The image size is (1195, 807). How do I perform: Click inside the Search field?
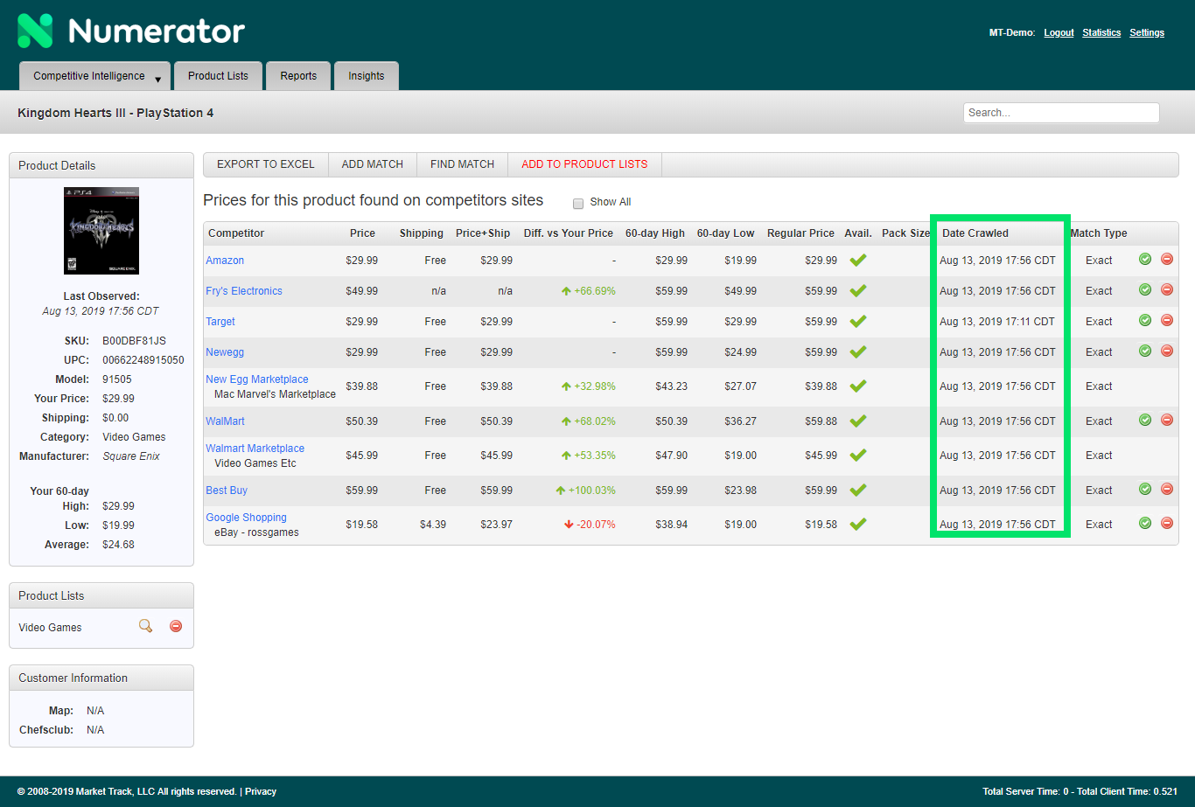click(1060, 112)
